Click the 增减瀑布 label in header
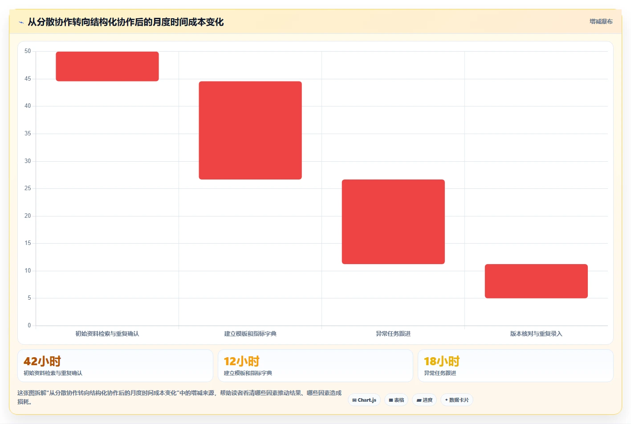This screenshot has height=424, width=631. [601, 21]
